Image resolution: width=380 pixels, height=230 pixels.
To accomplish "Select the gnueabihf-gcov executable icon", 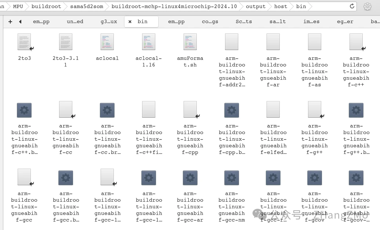I will [x=315, y=178].
